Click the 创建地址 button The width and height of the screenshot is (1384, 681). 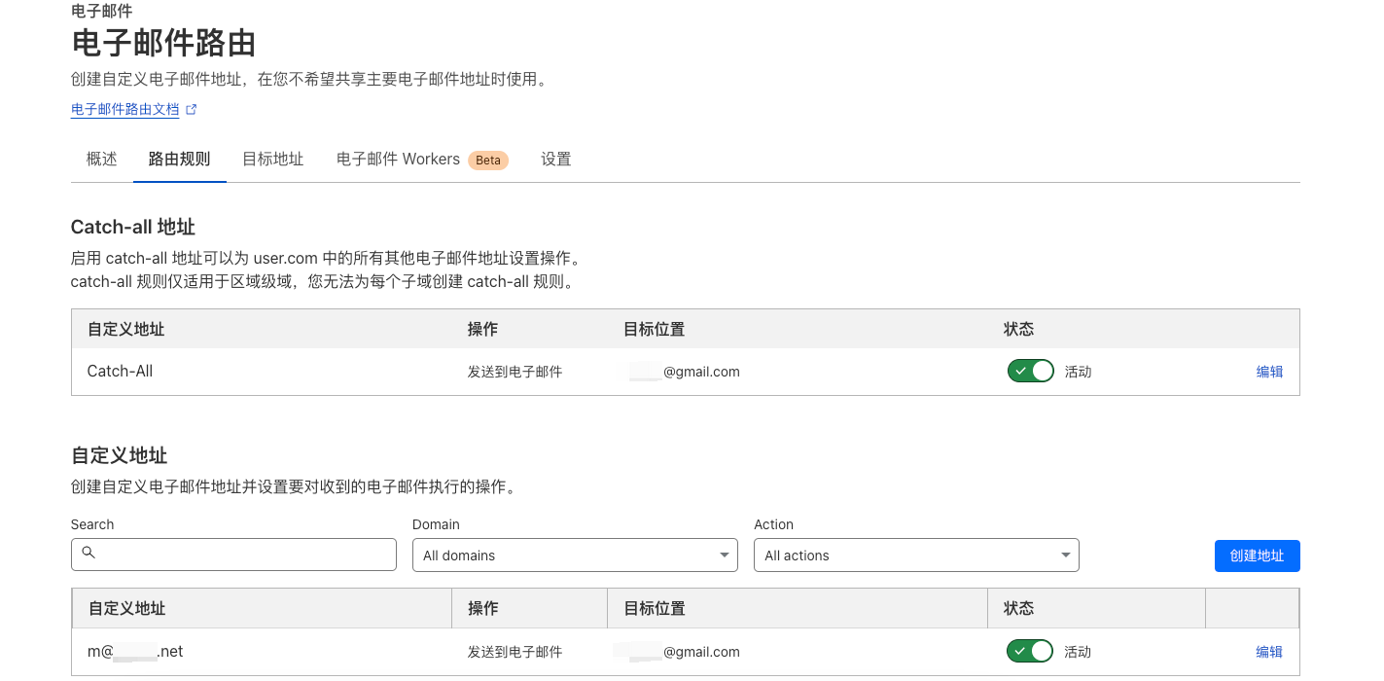coord(1257,556)
